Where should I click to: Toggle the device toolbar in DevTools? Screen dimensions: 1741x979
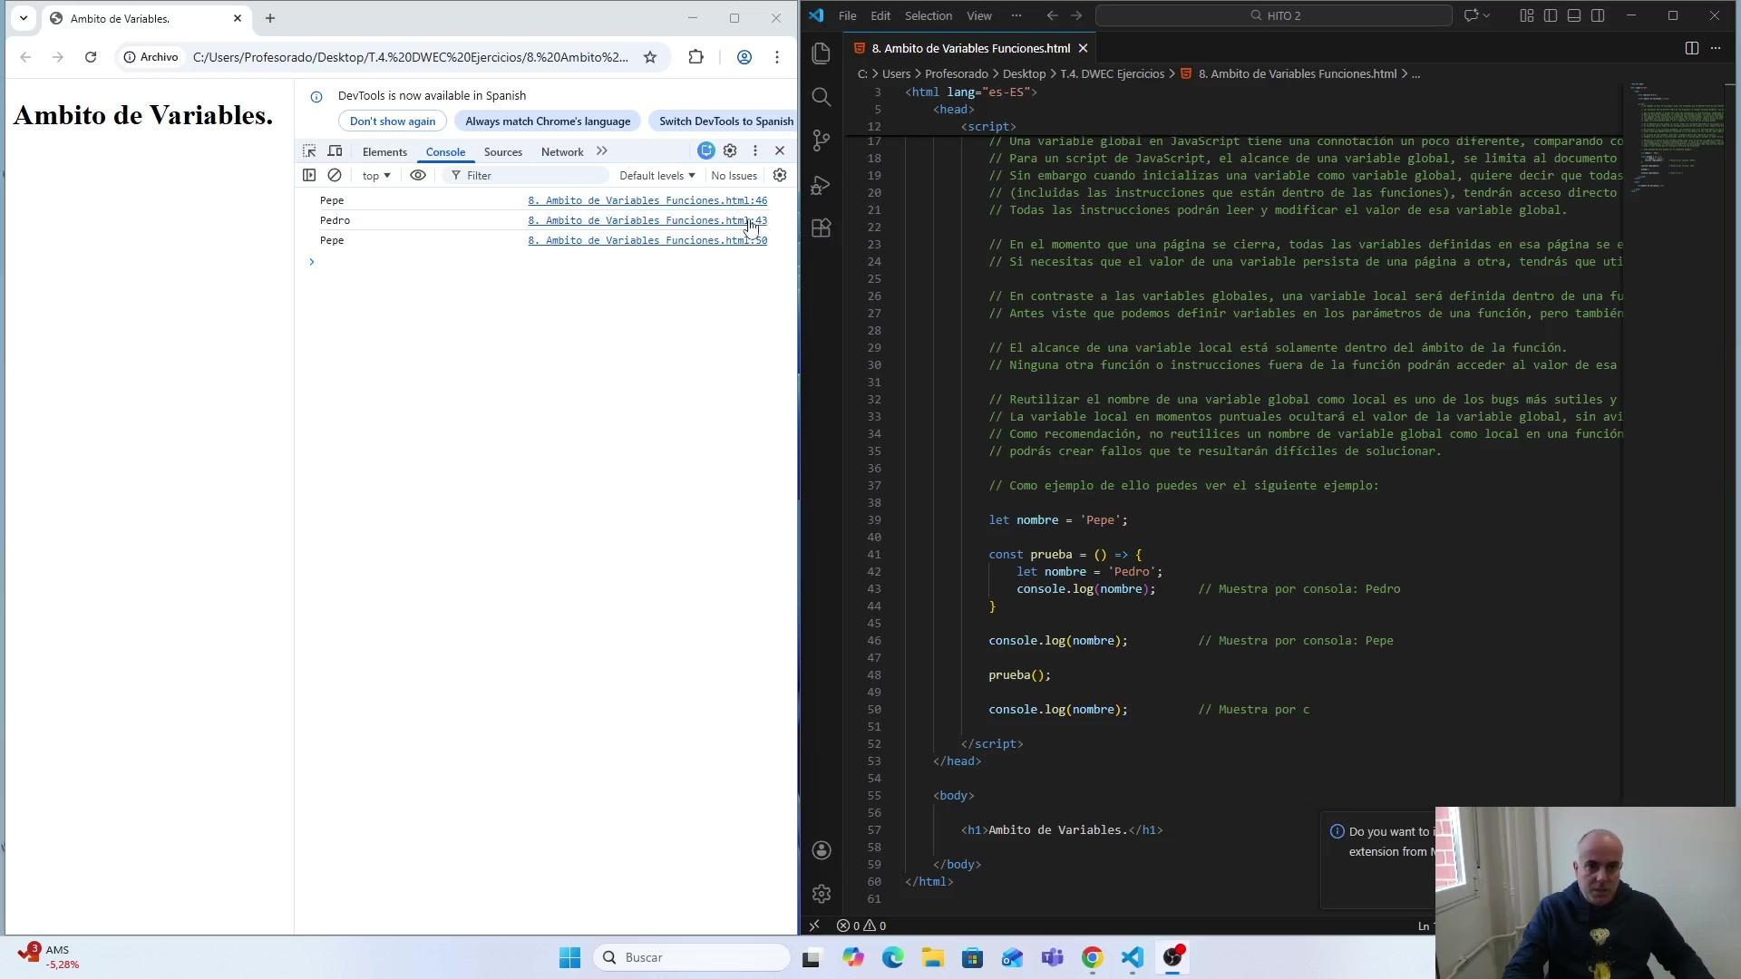tap(336, 151)
